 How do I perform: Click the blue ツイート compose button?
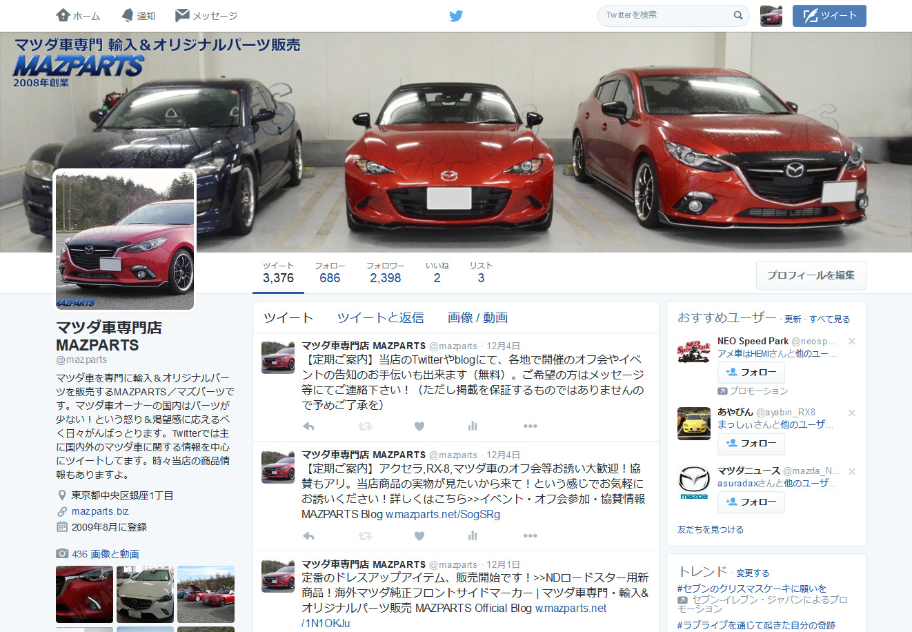coord(829,15)
